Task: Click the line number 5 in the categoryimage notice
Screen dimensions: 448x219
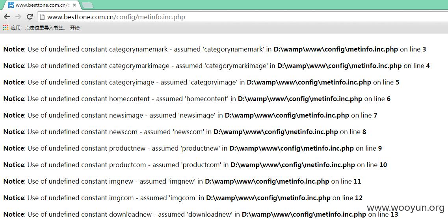Action: (398, 83)
